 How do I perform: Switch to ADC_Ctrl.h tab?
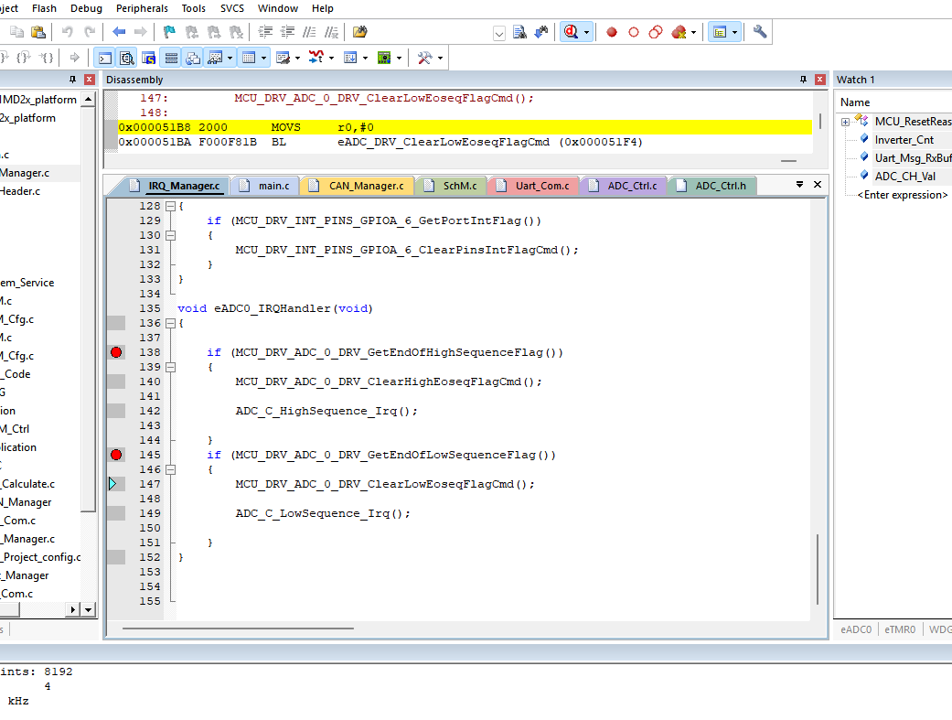(x=712, y=186)
